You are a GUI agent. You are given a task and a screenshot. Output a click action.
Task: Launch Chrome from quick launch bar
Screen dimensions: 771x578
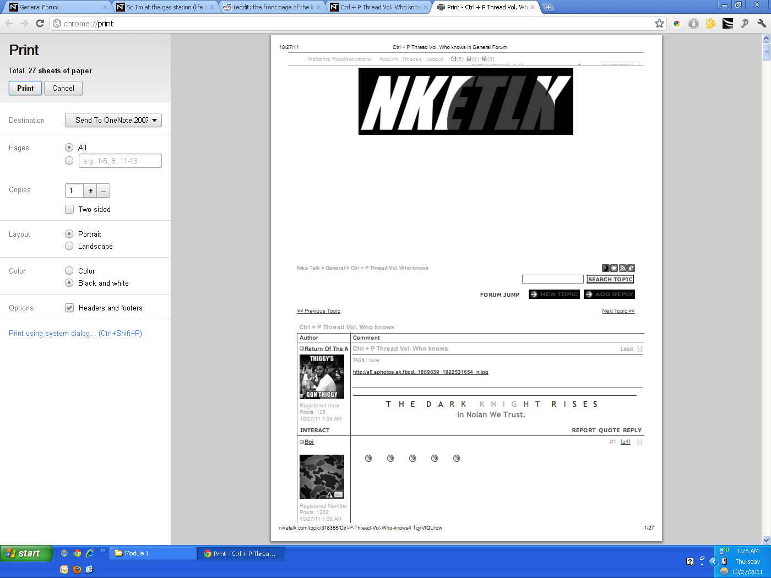[x=77, y=553]
